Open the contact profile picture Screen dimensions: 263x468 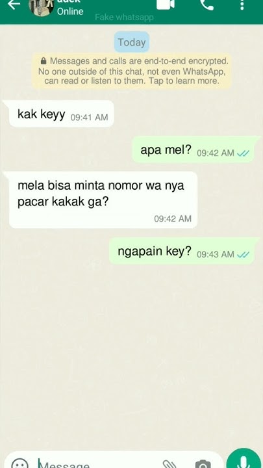tap(42, 7)
